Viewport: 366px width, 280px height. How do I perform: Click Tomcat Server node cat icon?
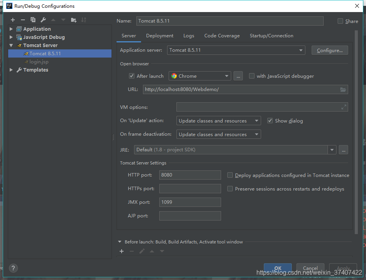click(19, 45)
